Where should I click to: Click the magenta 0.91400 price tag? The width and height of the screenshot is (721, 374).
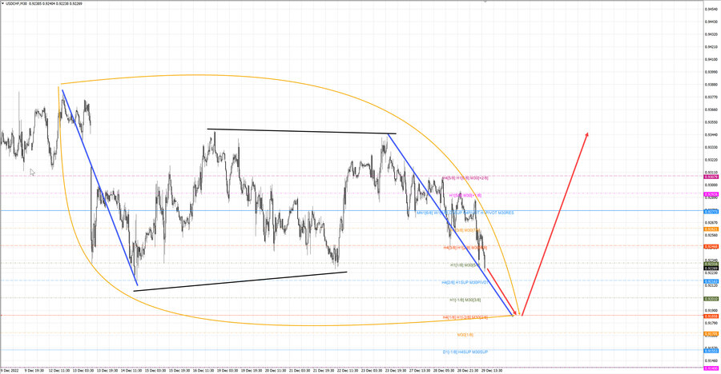[711, 368]
